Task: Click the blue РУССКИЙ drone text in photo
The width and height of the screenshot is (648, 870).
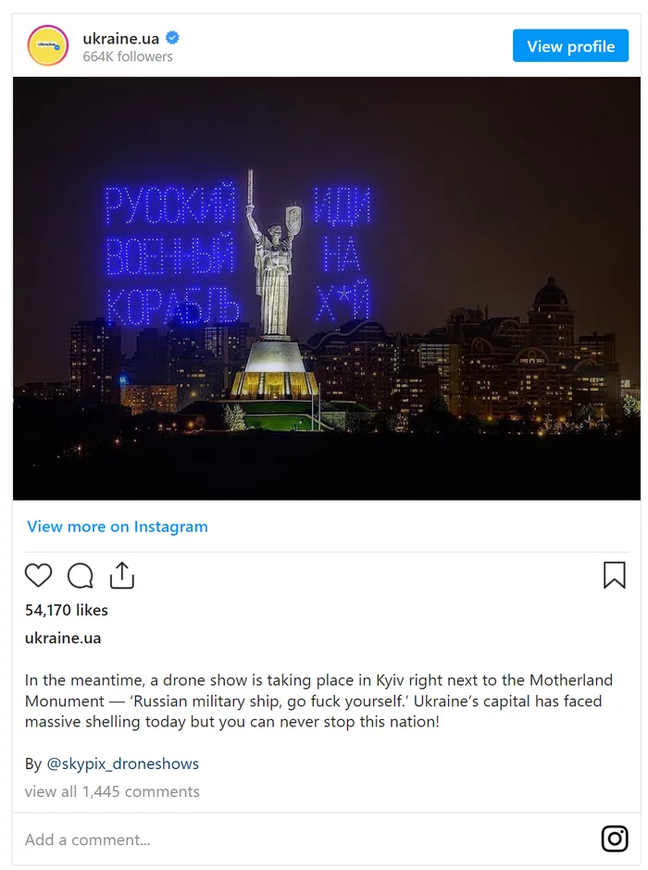Action: pyautogui.click(x=170, y=204)
